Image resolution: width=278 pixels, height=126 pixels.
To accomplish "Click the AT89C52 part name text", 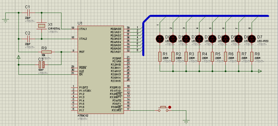I will click(x=83, y=116).
